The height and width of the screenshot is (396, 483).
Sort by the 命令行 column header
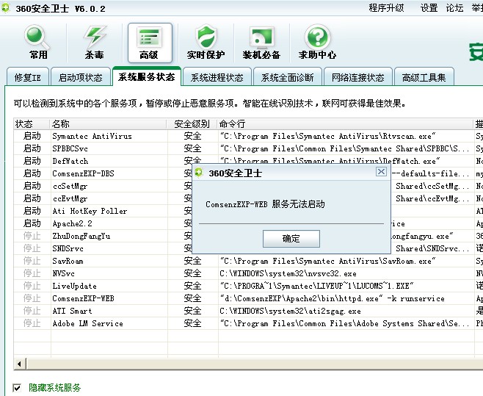tap(345, 123)
